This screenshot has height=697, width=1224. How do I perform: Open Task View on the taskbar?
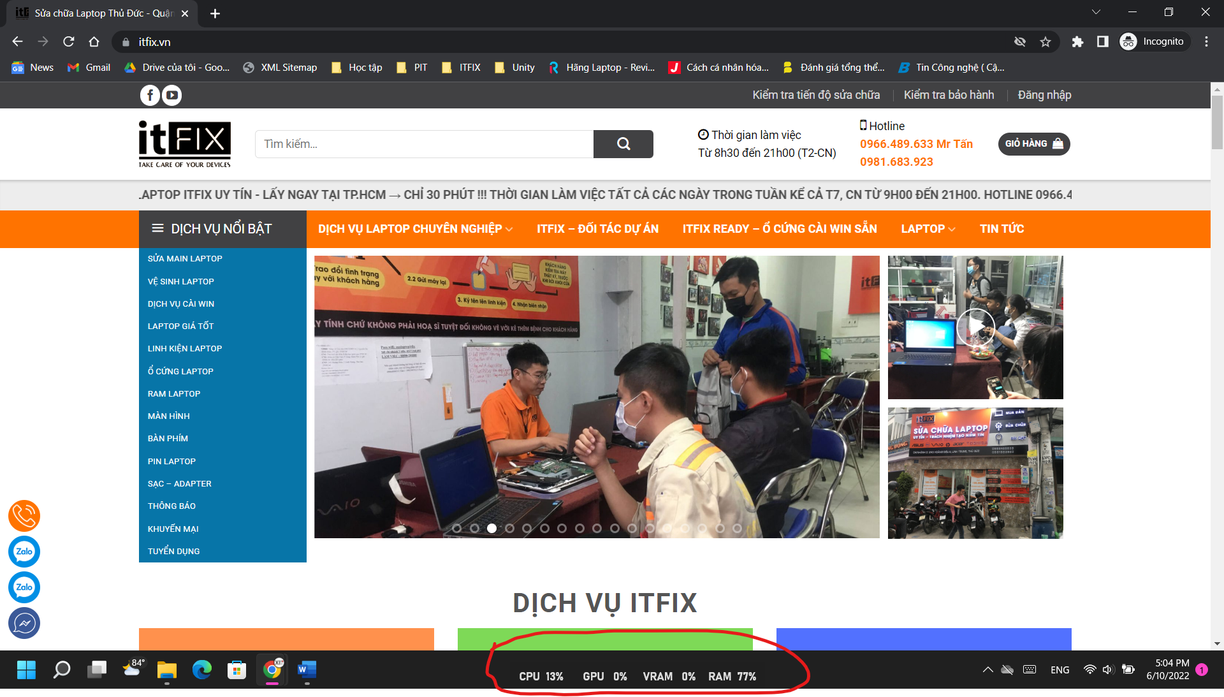(x=97, y=670)
